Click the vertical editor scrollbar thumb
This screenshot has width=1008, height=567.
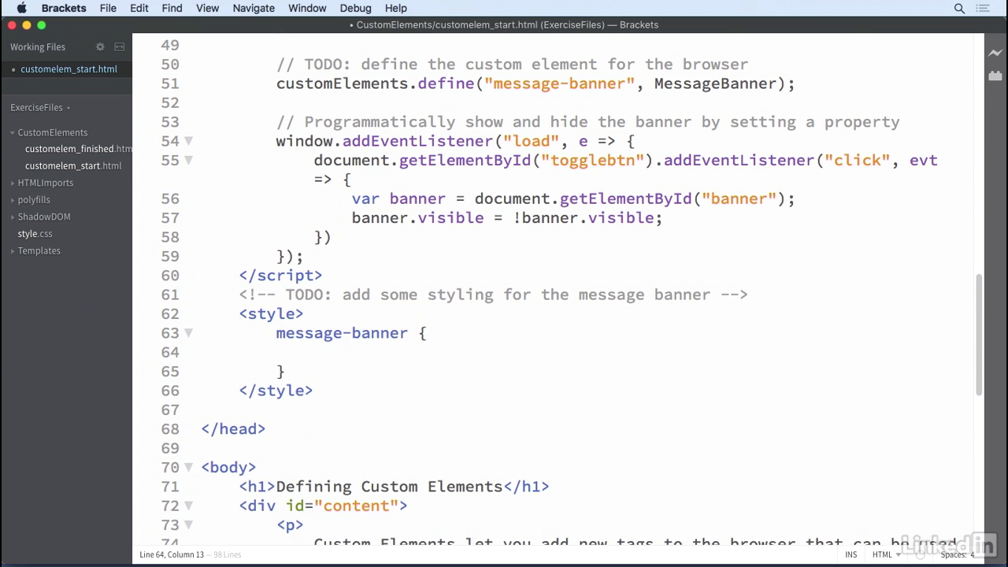click(979, 335)
